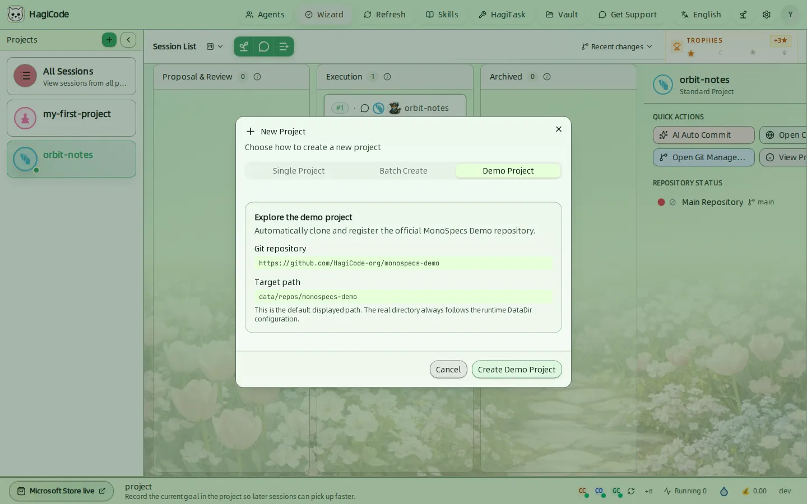Viewport: 807px width, 504px height.
Task: Show info for the Execution column
Action: click(387, 77)
